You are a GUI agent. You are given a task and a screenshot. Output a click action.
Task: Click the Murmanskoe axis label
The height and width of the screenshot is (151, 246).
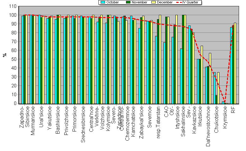coord(33,120)
